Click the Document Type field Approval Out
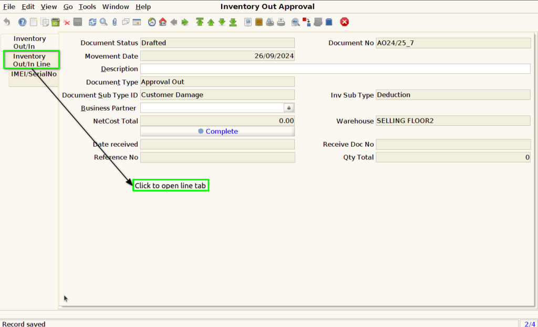The width and height of the screenshot is (538, 327). (218, 82)
